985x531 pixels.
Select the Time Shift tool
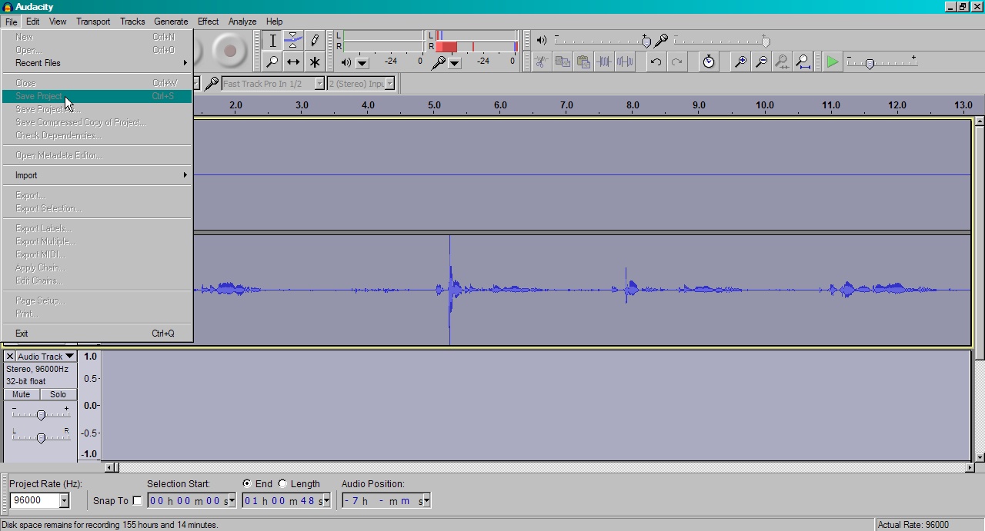coord(293,61)
